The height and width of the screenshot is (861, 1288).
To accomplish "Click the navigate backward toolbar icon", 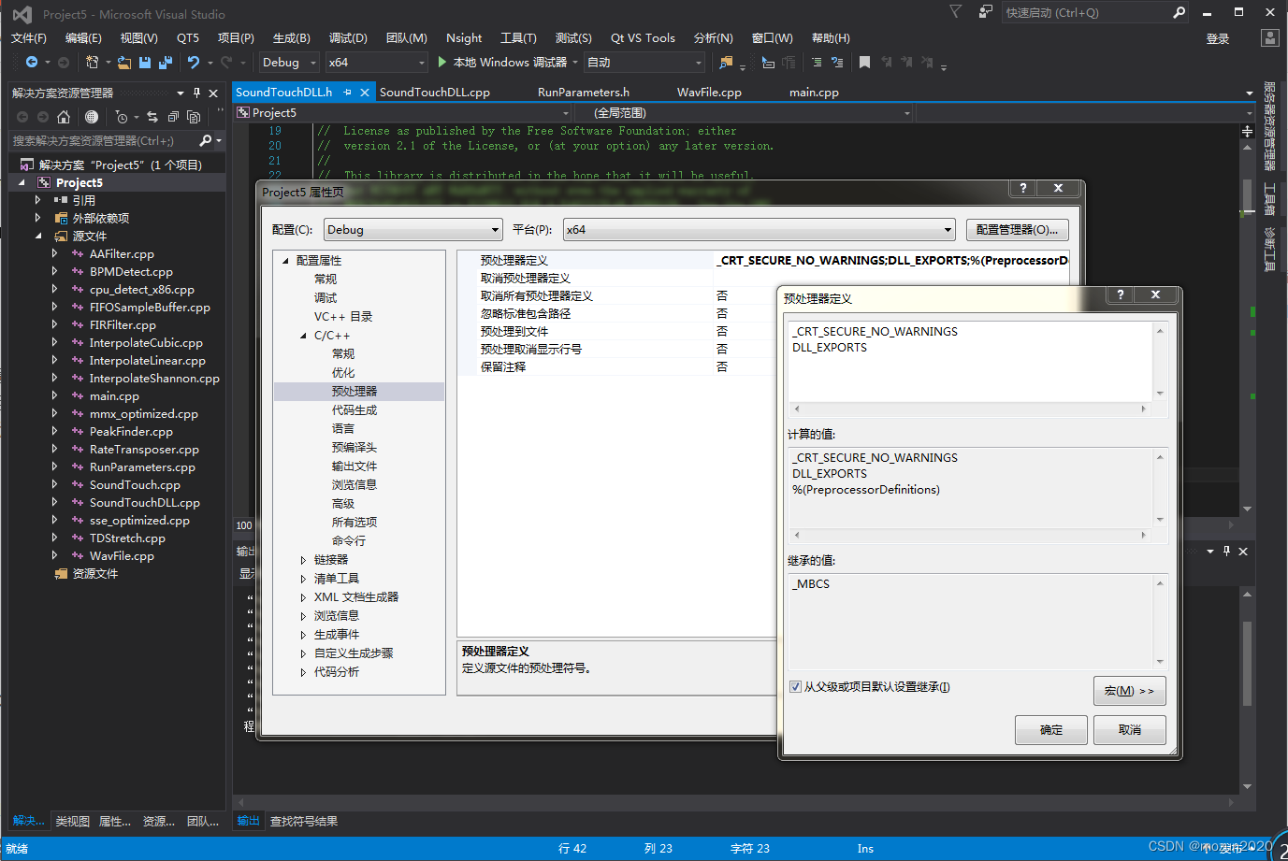I will pos(32,63).
